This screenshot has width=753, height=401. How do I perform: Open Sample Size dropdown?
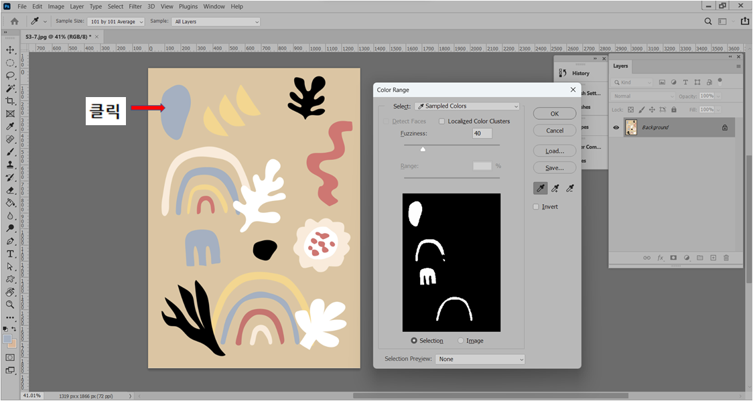pyautogui.click(x=116, y=21)
